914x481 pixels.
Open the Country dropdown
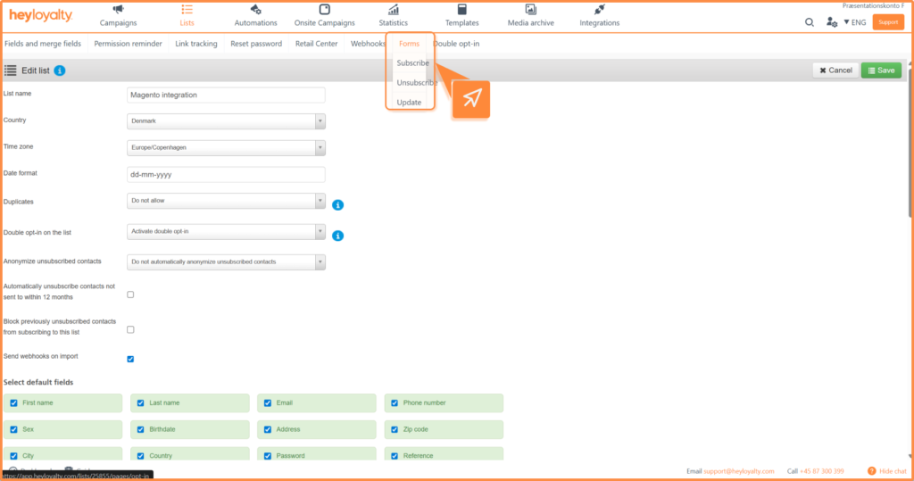(x=227, y=121)
